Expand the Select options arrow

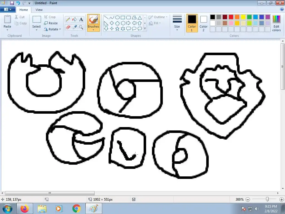pos(36,30)
